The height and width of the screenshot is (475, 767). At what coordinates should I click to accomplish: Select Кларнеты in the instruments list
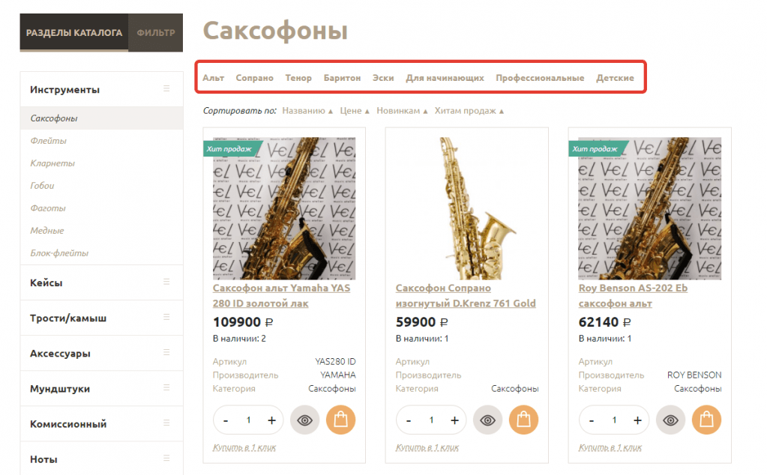tap(52, 163)
